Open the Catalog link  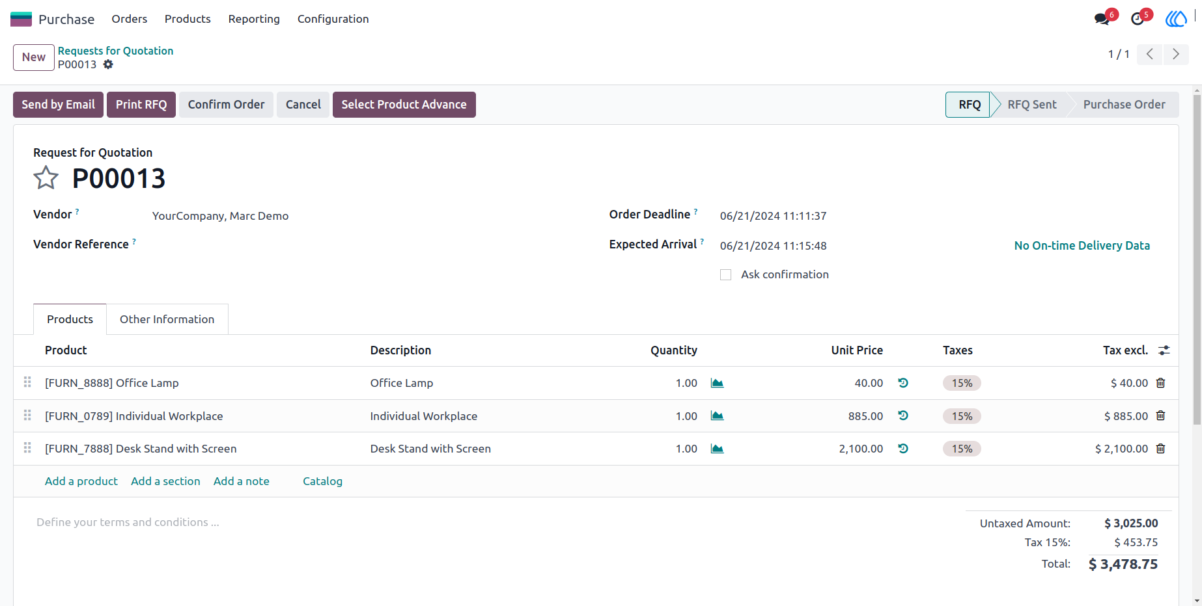click(x=322, y=481)
